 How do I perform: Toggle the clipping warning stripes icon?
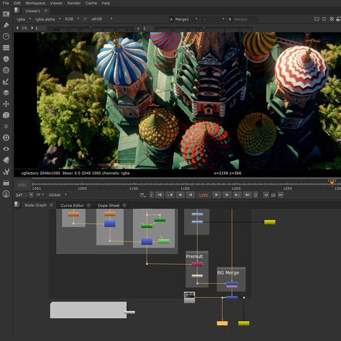click(x=332, y=19)
